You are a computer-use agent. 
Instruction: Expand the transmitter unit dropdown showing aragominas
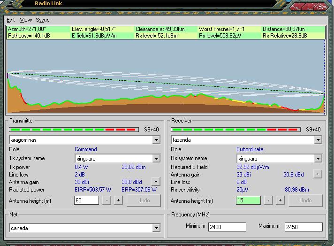pyautogui.click(x=156, y=140)
